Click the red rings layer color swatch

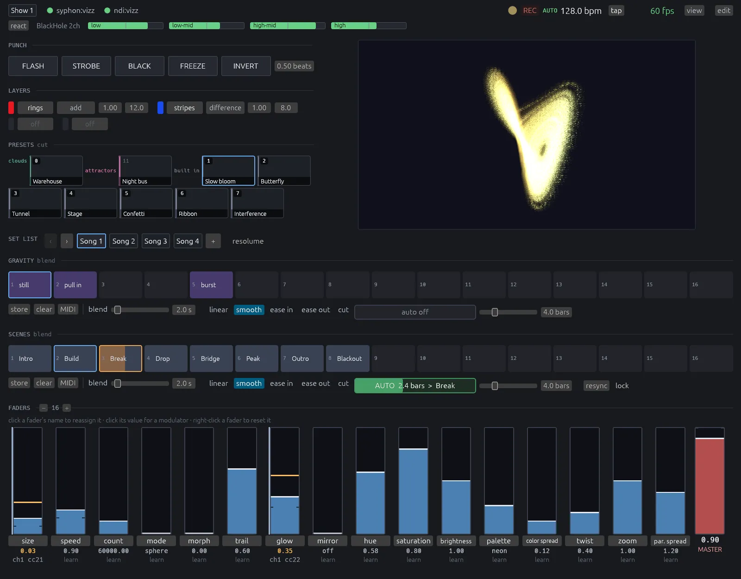11,107
